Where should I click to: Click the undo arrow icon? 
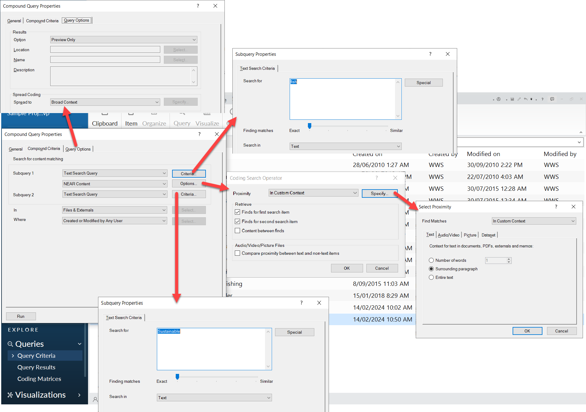tap(526, 99)
